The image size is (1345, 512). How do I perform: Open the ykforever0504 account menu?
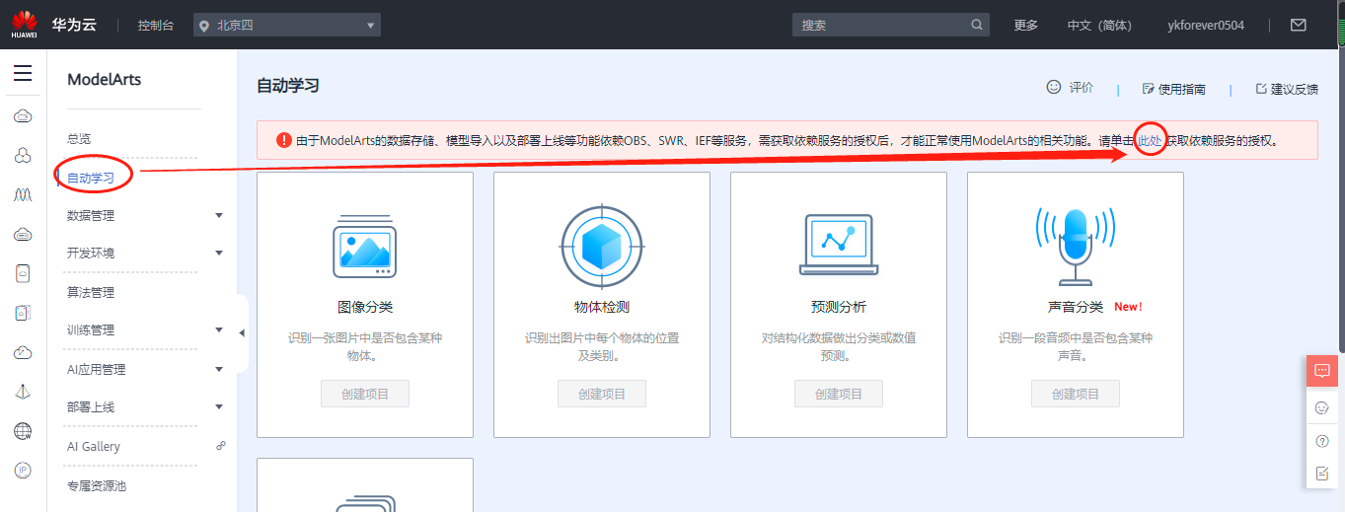point(1205,26)
